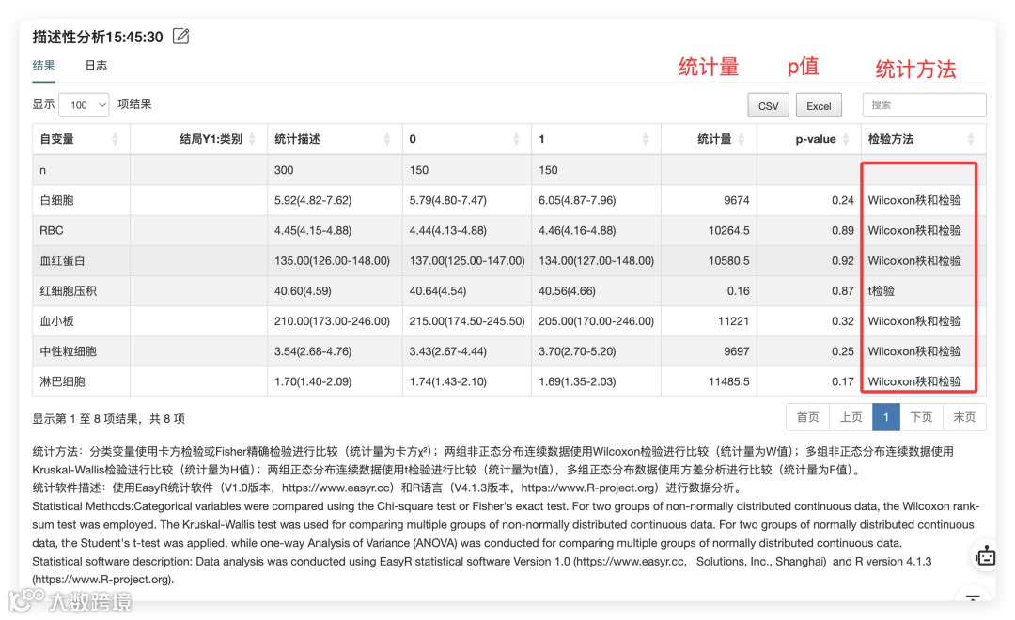Export table with the Excel button
Viewport: 1015px width, 620px height.
819,105
